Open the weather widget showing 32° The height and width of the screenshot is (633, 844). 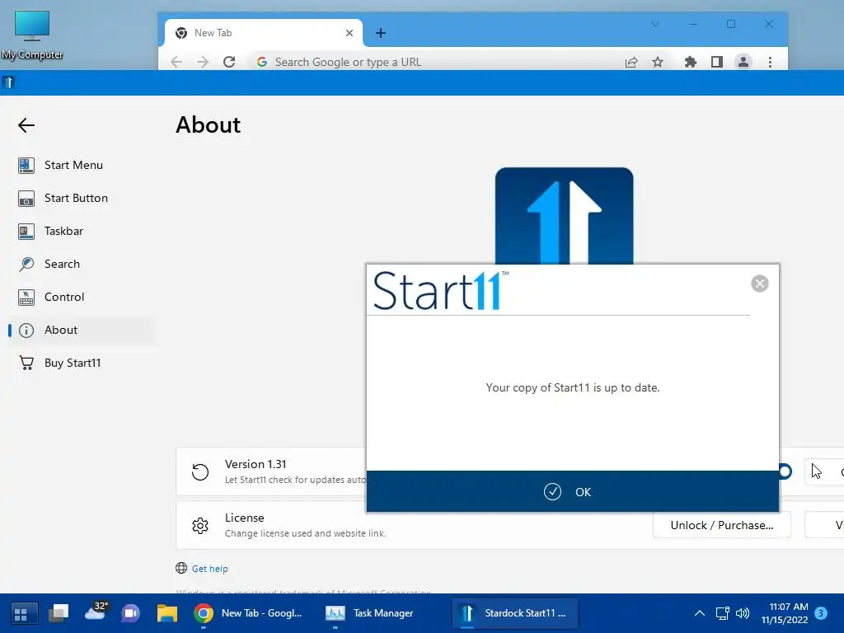pyautogui.click(x=97, y=611)
